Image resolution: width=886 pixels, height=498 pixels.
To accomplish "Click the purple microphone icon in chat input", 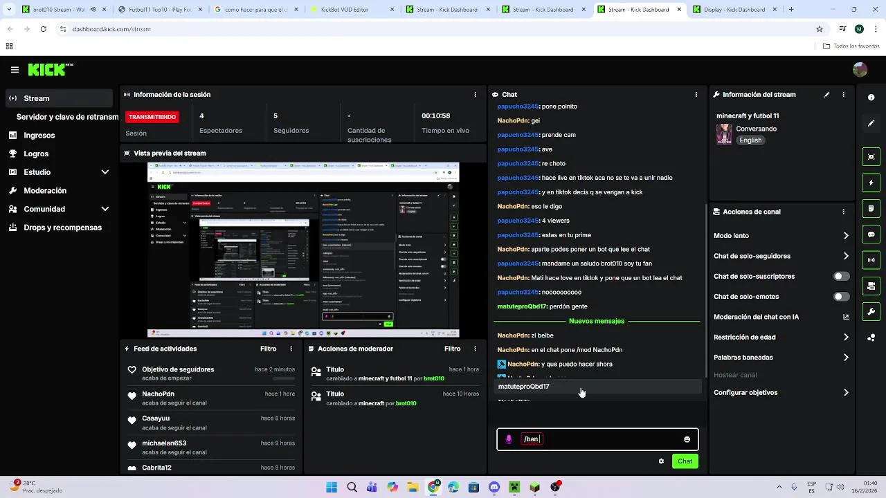I will click(x=509, y=439).
